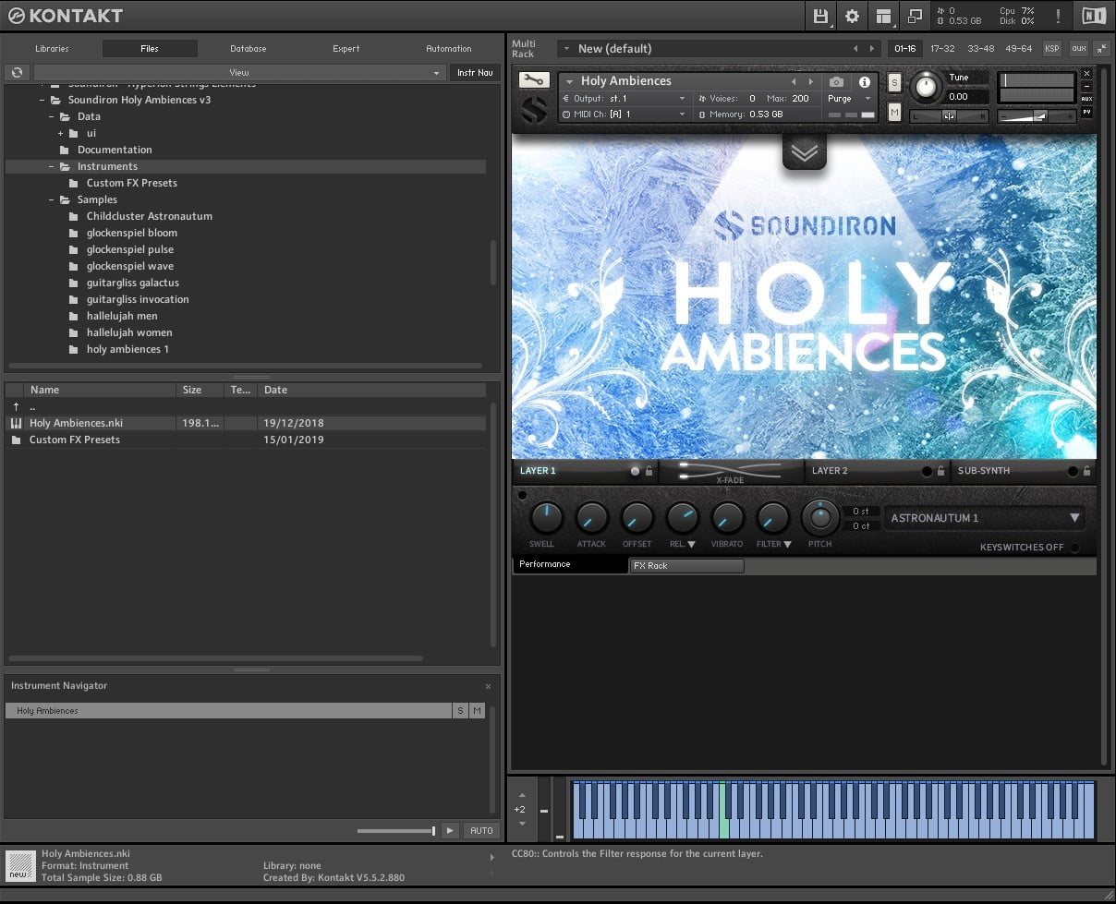Toggle Layer 1 power button
Image resolution: width=1116 pixels, height=904 pixels.
click(x=635, y=471)
